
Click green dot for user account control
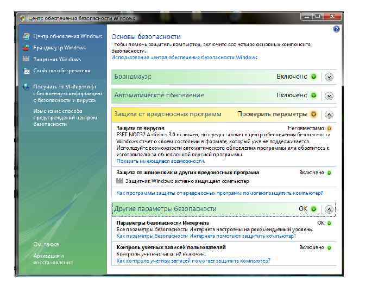[x=329, y=248]
